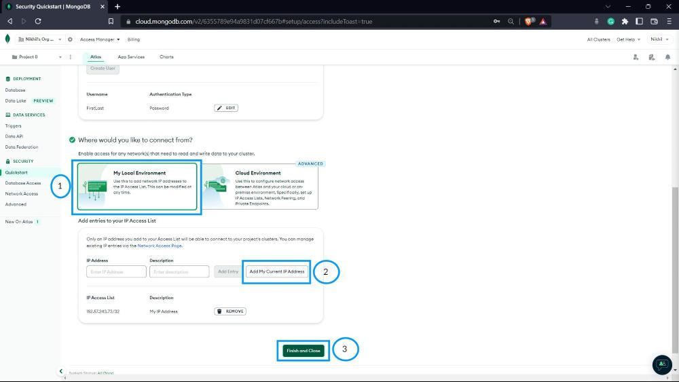
Task: Switch to the Atlas tab
Action: click(x=96, y=57)
